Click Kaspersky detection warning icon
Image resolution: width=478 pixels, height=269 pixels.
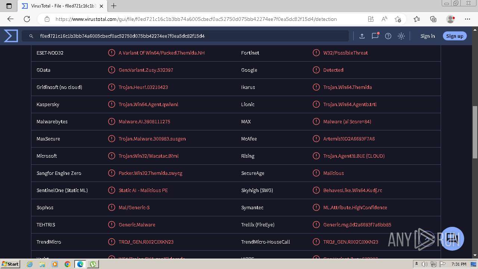tap(111, 104)
